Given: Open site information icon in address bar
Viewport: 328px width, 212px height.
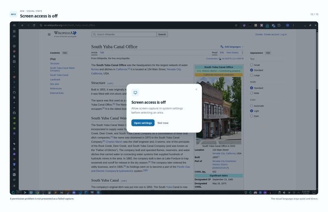Looking at the screenshot, I should 41,25.
